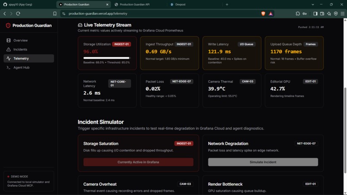
Task: Click the Pushed timestamp text
Action: tap(311, 27)
